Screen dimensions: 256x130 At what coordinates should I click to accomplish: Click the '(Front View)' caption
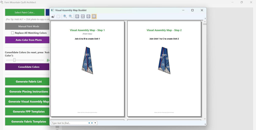pyautogui.click(x=87, y=34)
